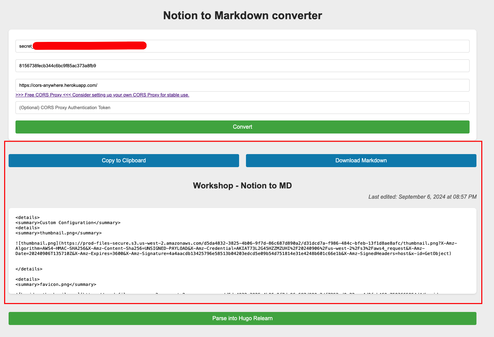Click the thumbnail.png summary line in output
The image size is (494, 337).
tap(58, 233)
